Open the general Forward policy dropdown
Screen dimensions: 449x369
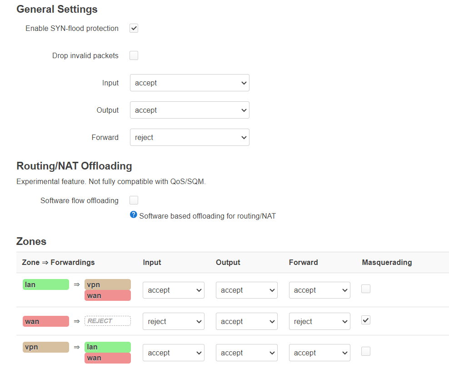pyautogui.click(x=190, y=137)
